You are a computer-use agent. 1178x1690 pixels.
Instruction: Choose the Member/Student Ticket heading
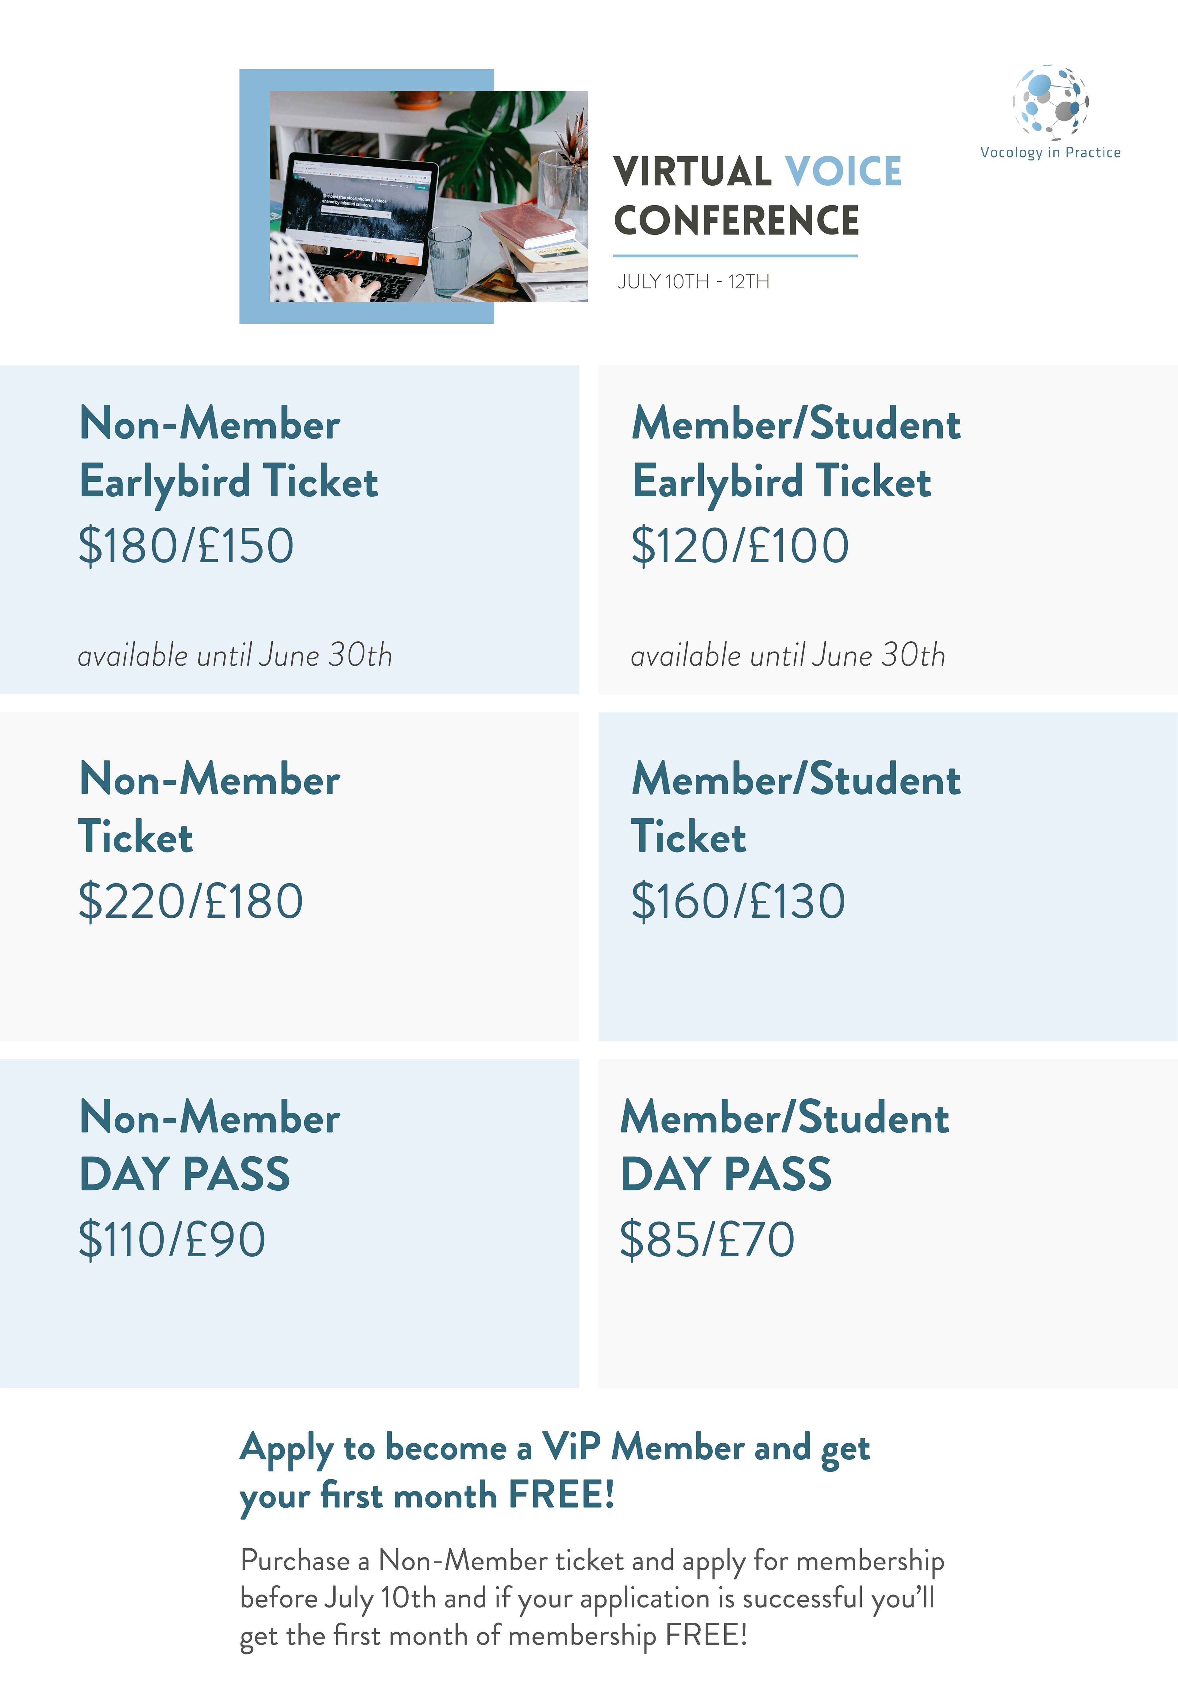click(796, 807)
